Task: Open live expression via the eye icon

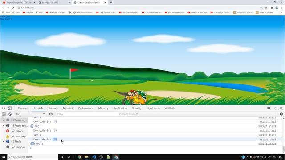Action: click(x=51, y=114)
